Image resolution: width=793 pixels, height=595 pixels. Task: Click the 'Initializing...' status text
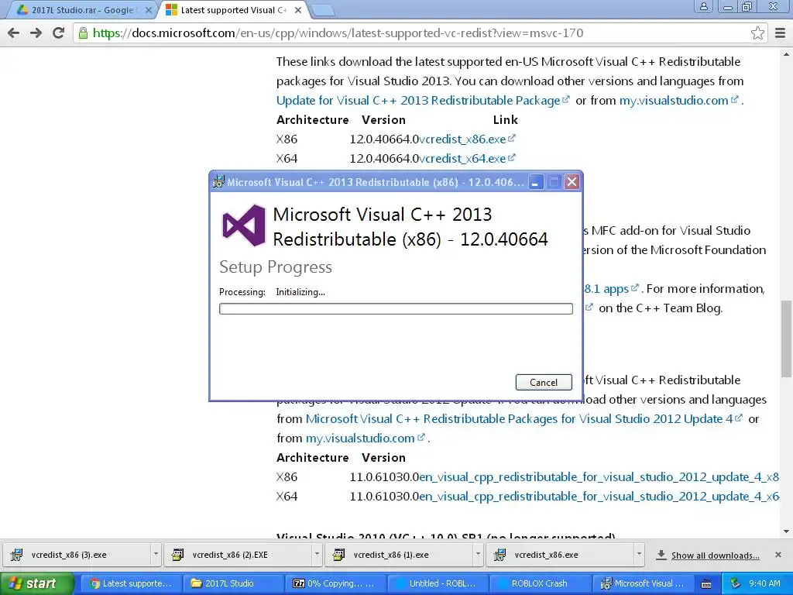(300, 292)
